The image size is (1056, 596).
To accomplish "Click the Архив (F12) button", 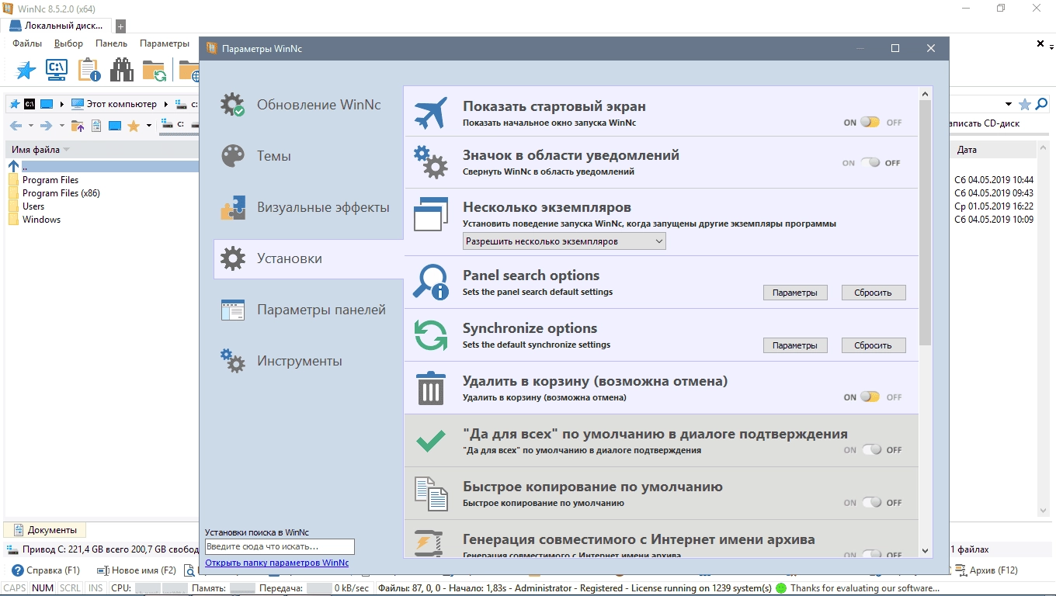I will 987,570.
